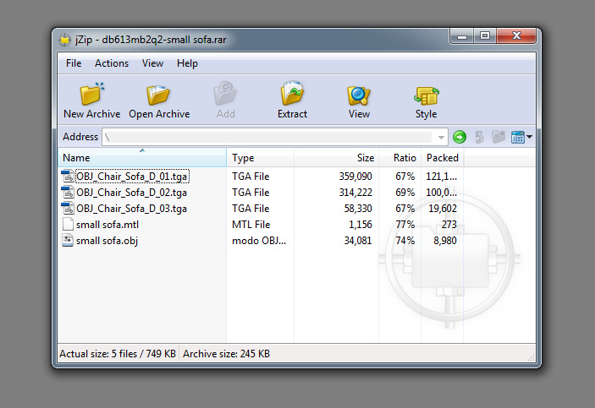Open the Help menu
The width and height of the screenshot is (595, 408).
(x=187, y=63)
